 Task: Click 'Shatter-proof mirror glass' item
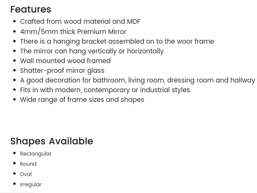[62, 71]
